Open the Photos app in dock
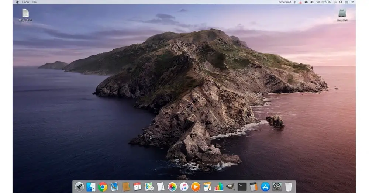This screenshot has width=369, height=193. pyautogui.click(x=172, y=187)
